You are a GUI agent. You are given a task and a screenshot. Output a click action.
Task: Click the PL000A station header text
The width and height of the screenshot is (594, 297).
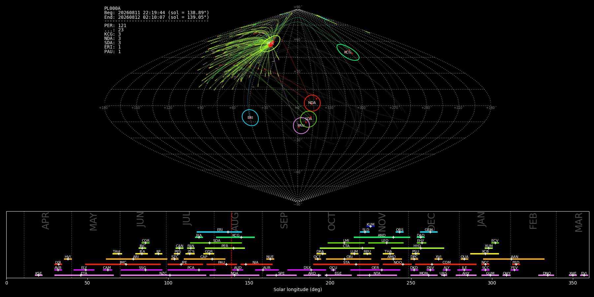(112, 8)
